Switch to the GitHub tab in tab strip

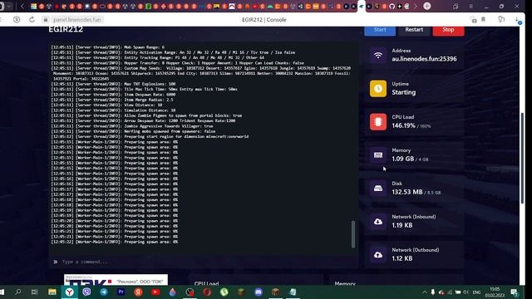pos(392,7)
